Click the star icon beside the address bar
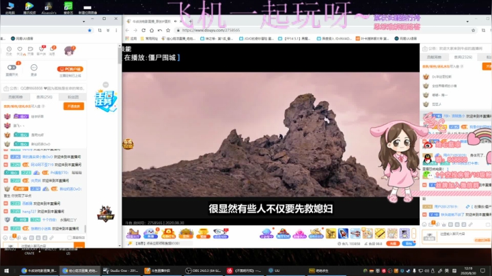492x276 pixels. pos(168,31)
